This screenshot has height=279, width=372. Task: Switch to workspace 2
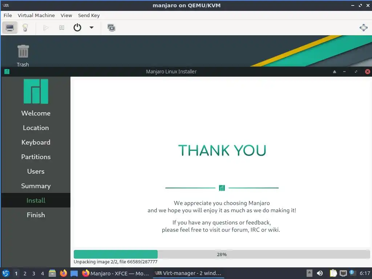coord(25,274)
